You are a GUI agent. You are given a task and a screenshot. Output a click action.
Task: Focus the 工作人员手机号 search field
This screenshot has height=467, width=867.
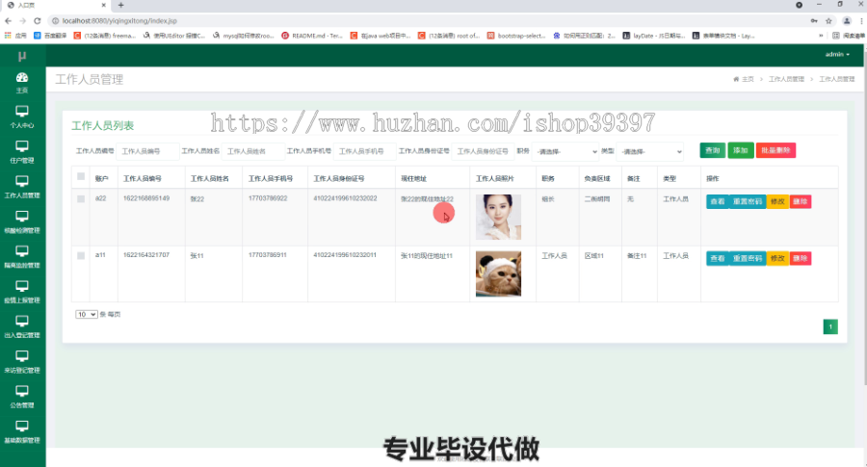[365, 151]
